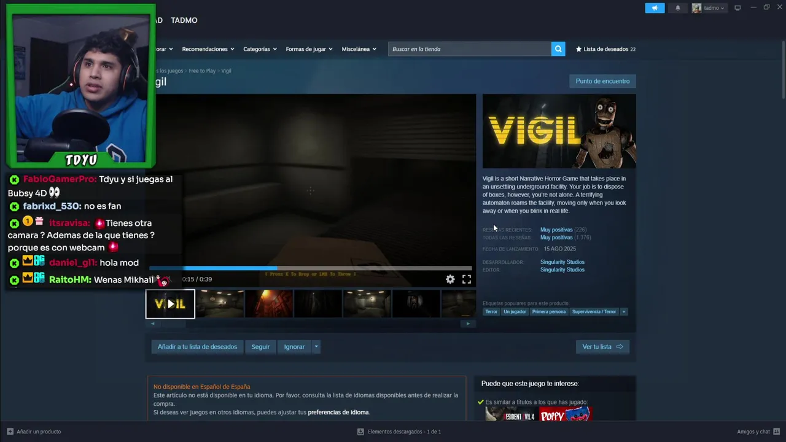Expand the Categorías store menu
The width and height of the screenshot is (786, 442).
[260, 49]
